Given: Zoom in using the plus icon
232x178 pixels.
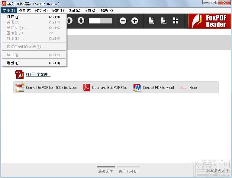Looking at the screenshot, I should pyautogui.click(x=135, y=21).
